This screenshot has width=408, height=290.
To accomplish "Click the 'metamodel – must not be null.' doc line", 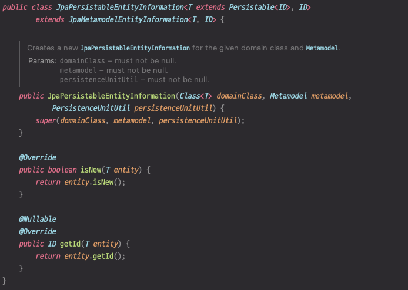I will pyautogui.click(x=113, y=70).
